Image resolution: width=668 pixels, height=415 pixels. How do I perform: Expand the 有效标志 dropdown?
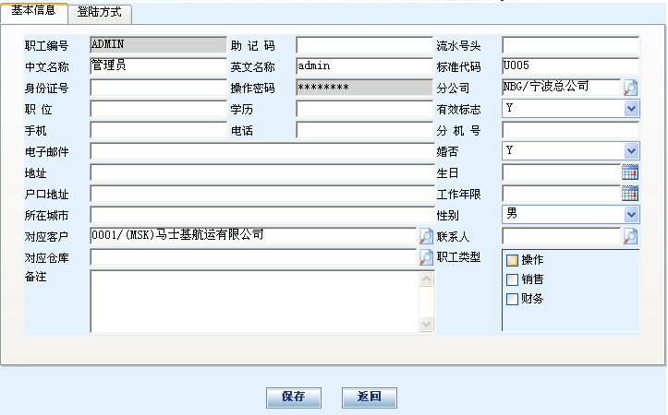click(x=631, y=109)
